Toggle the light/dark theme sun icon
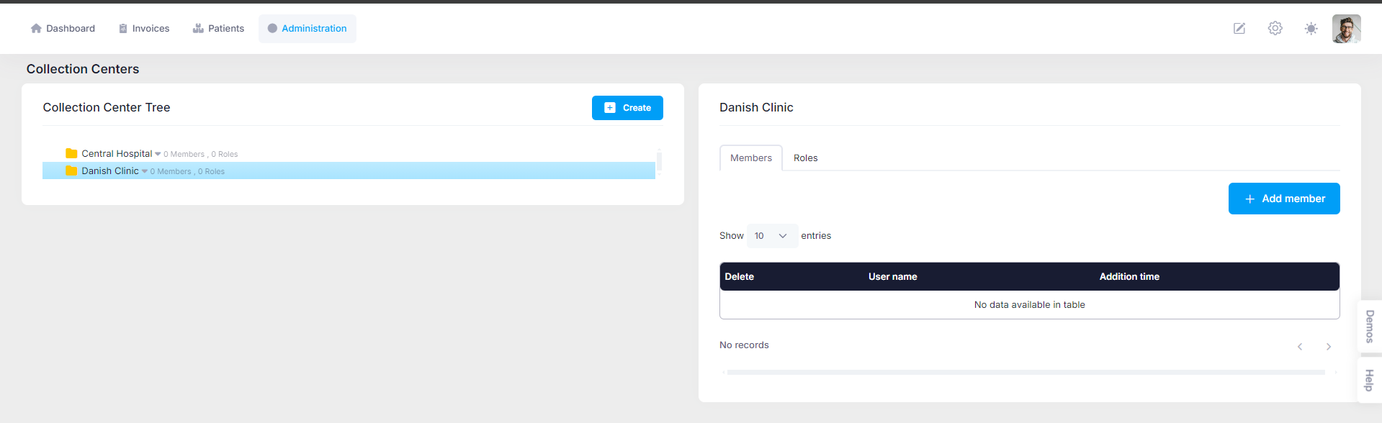1382x423 pixels. pos(1311,29)
